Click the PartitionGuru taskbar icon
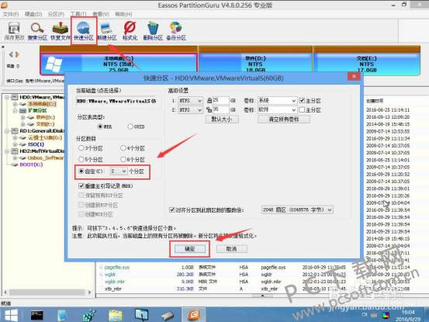429x322 pixels. coord(194,316)
